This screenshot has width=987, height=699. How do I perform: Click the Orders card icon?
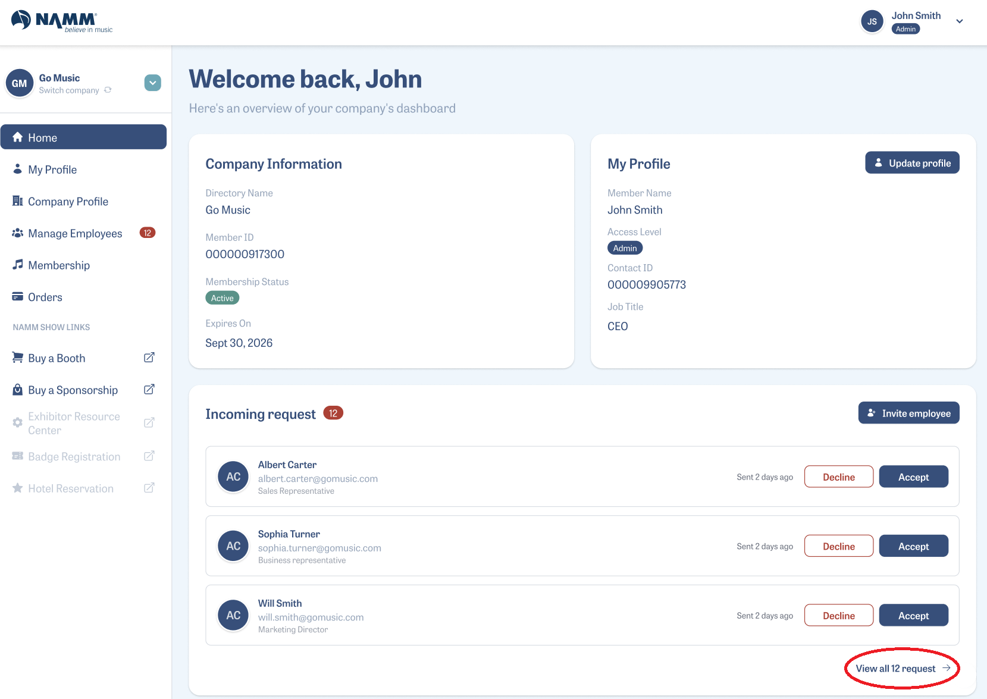click(x=18, y=296)
